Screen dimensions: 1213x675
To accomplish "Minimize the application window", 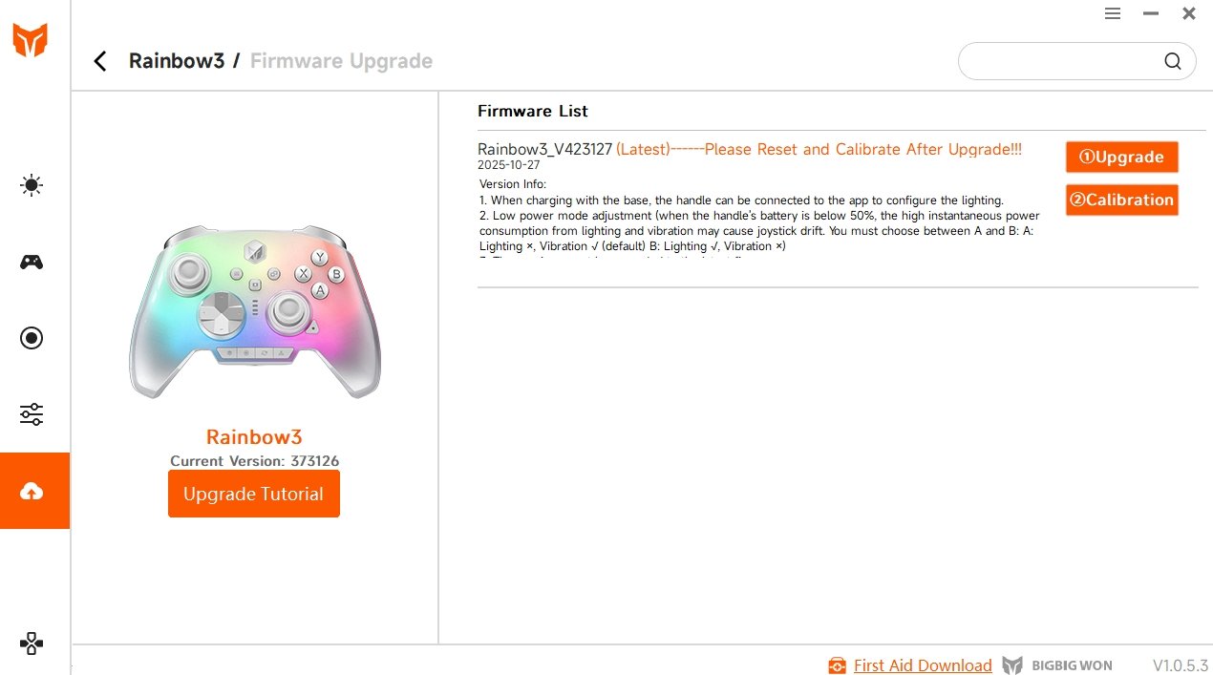I will [x=1151, y=13].
